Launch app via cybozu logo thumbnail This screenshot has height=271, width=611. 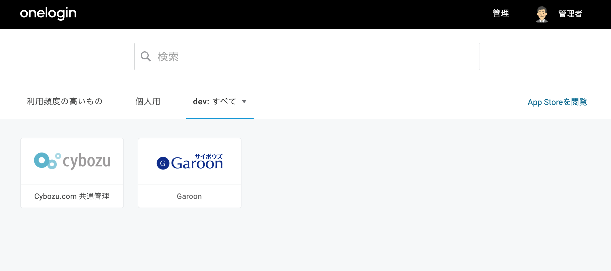point(72,161)
